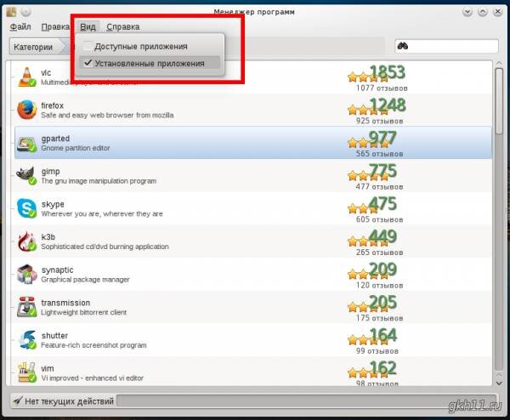Click 'Safe and easy web browser from mozilla'
The width and height of the screenshot is (510, 420).
pyautogui.click(x=107, y=115)
